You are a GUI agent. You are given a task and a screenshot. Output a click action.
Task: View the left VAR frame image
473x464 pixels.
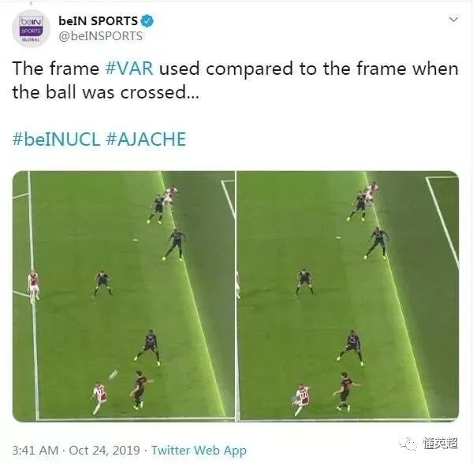click(124, 296)
